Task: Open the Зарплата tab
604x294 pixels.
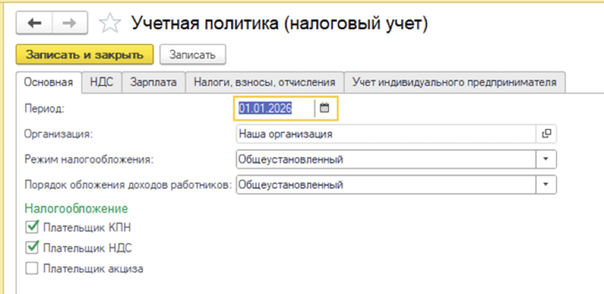Action: point(153,82)
